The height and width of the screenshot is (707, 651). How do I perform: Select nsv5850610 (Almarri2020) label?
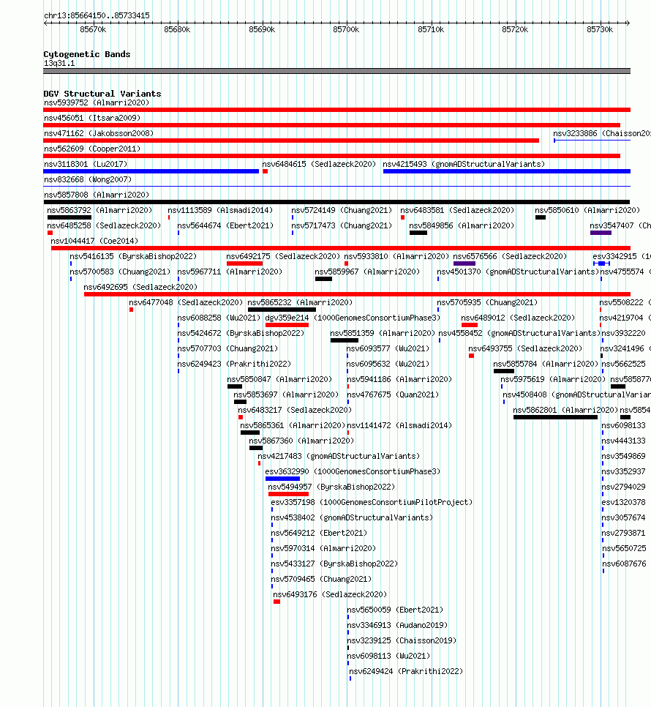587,210
